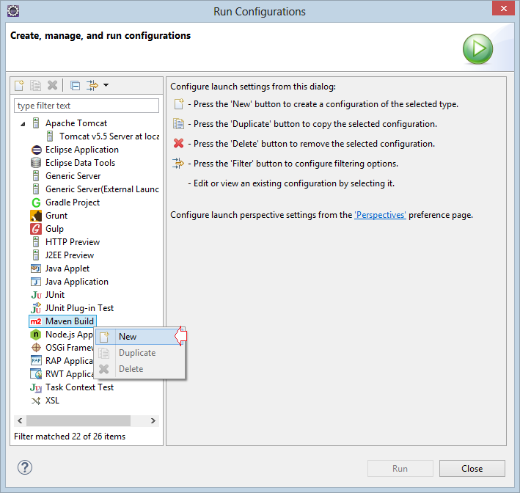Image resolution: width=520 pixels, height=493 pixels.
Task: Select the Task Context Test label
Action: 80,387
